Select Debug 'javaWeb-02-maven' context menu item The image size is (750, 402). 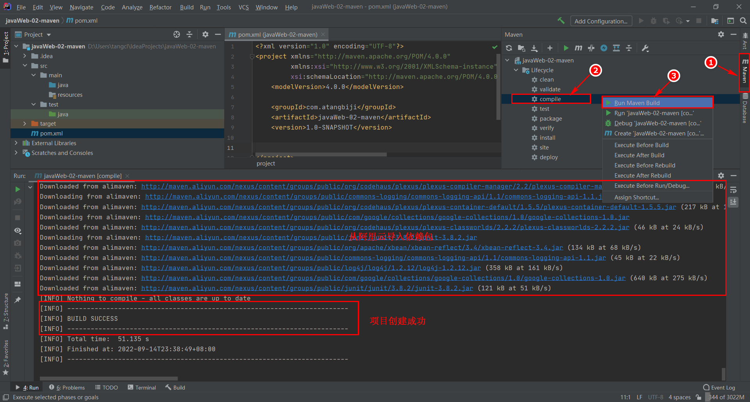(x=657, y=123)
